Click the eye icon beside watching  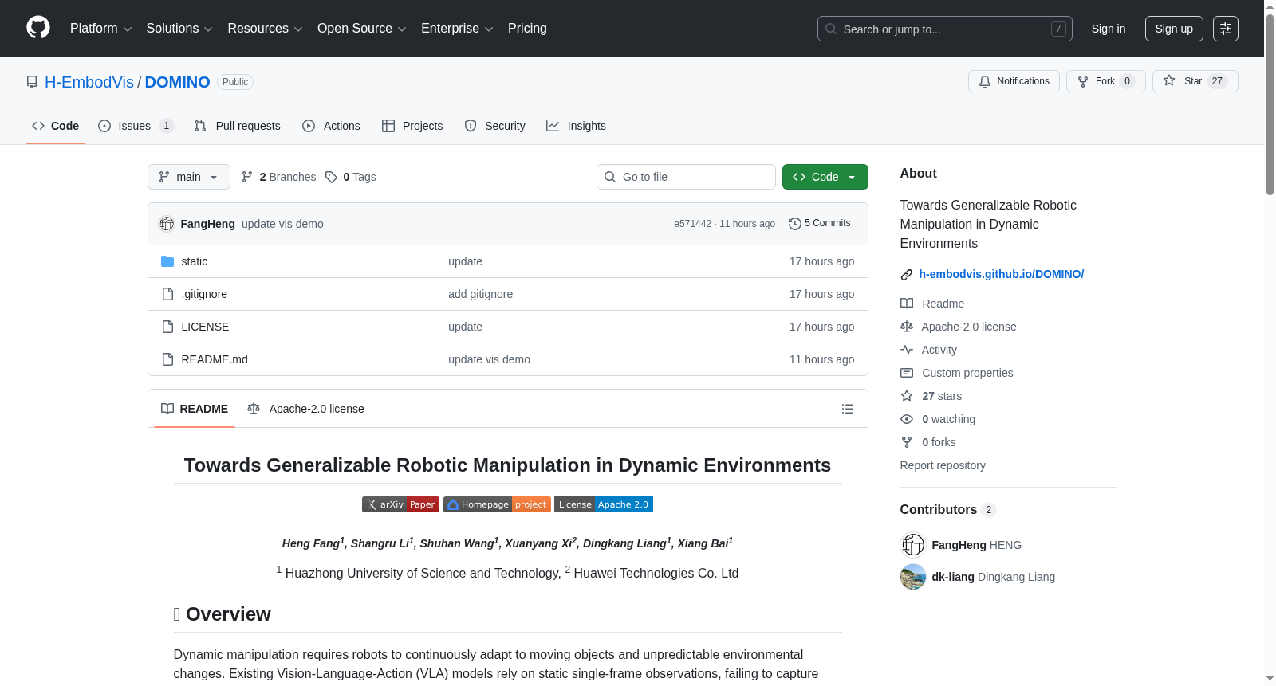pos(907,419)
